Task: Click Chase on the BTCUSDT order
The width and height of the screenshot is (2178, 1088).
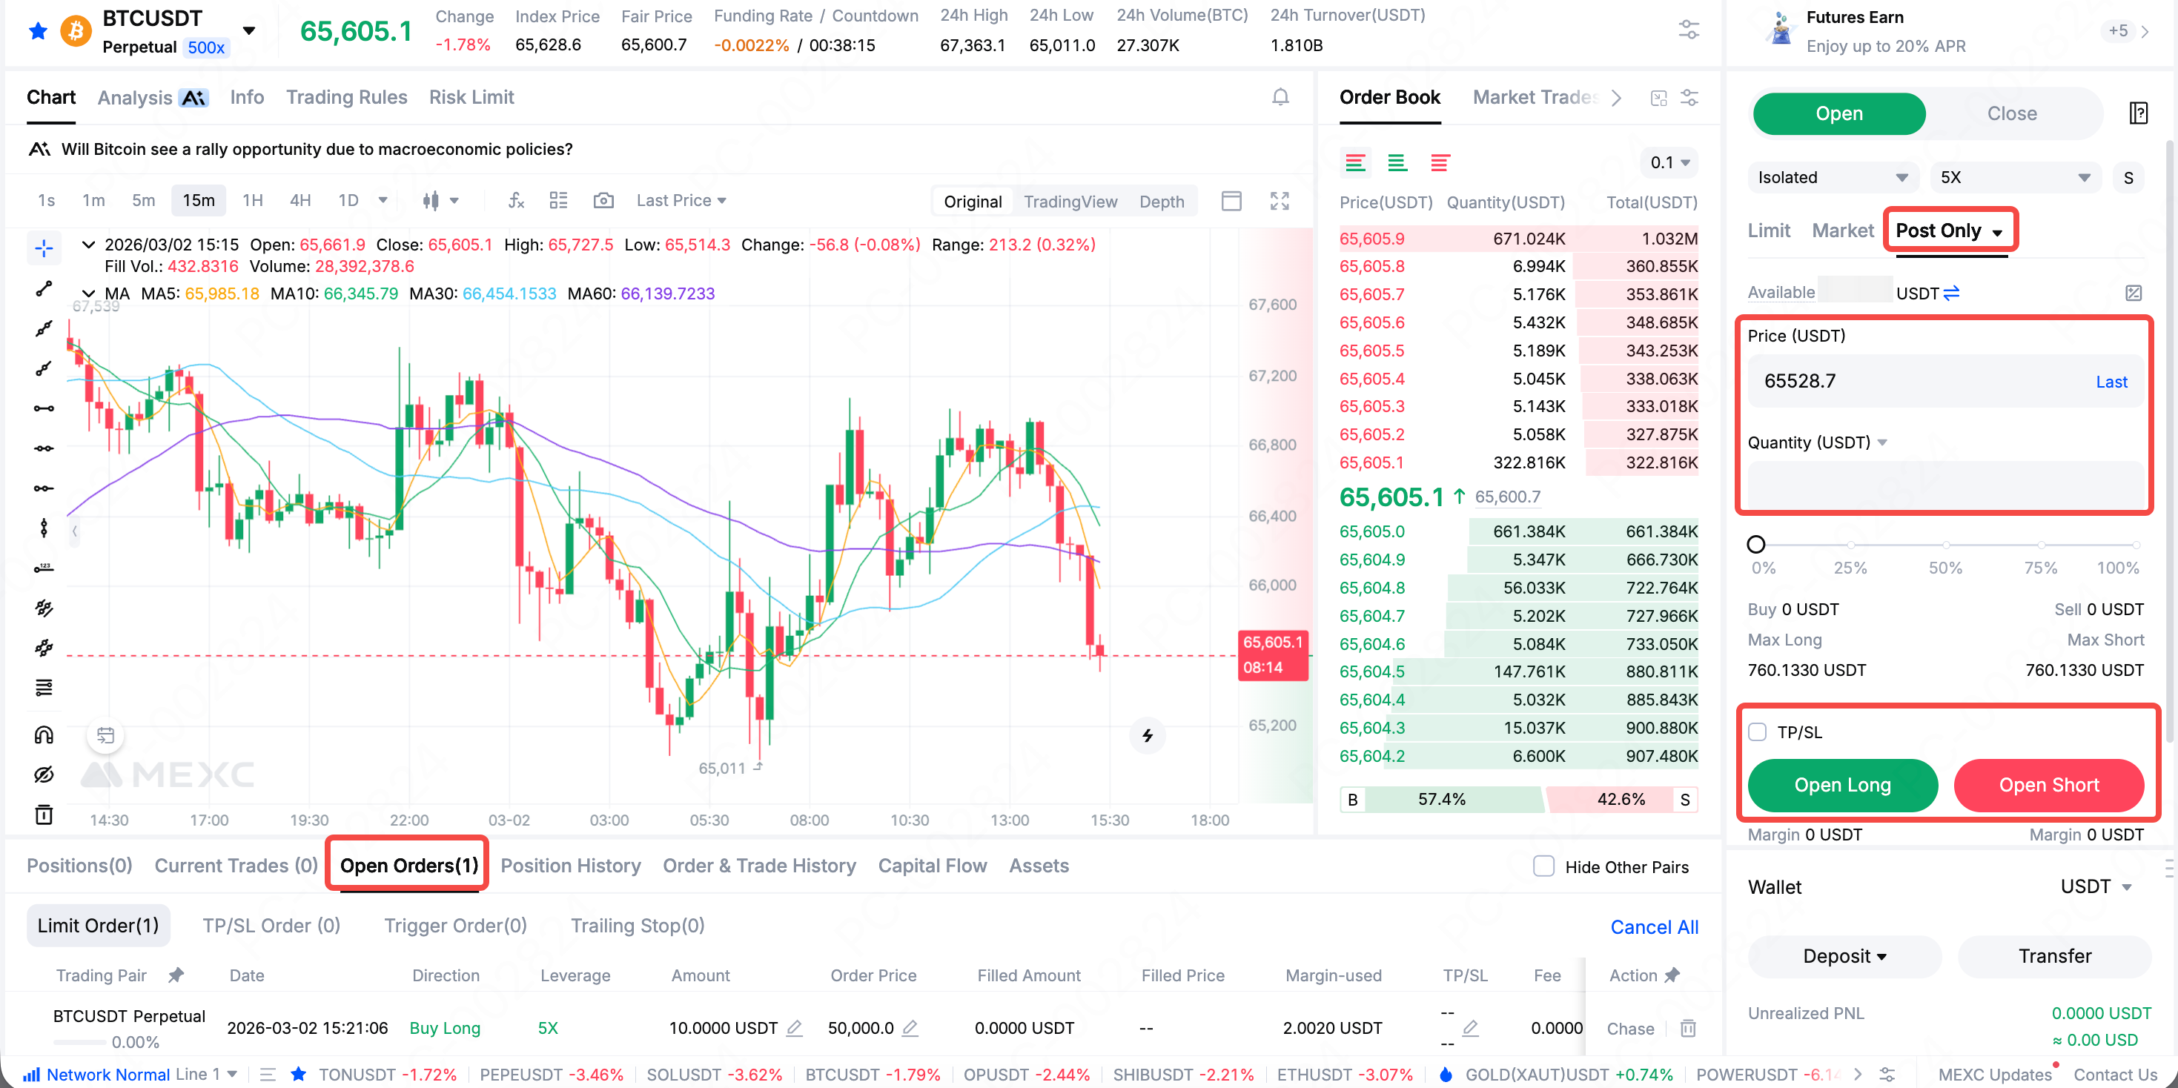Action: (x=1629, y=1028)
